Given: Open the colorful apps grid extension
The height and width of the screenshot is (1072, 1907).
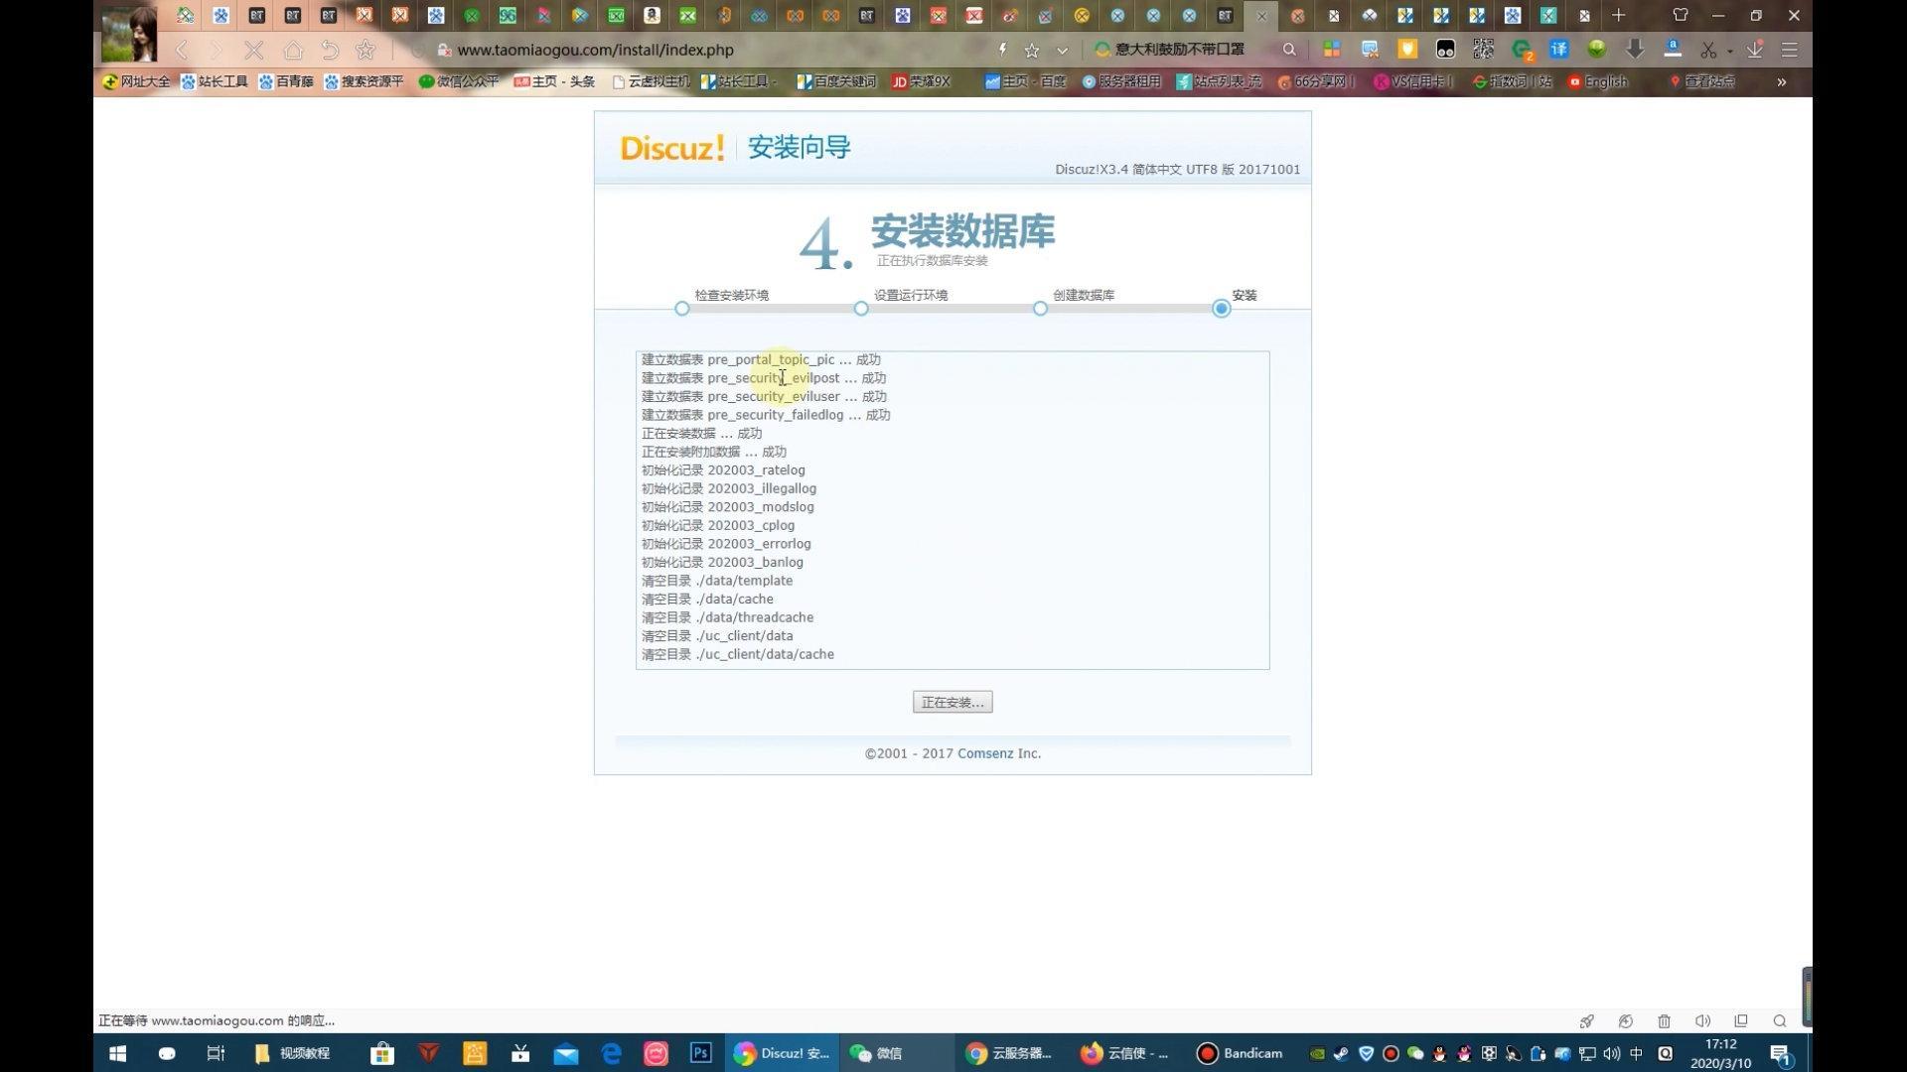Looking at the screenshot, I should 1332,50.
